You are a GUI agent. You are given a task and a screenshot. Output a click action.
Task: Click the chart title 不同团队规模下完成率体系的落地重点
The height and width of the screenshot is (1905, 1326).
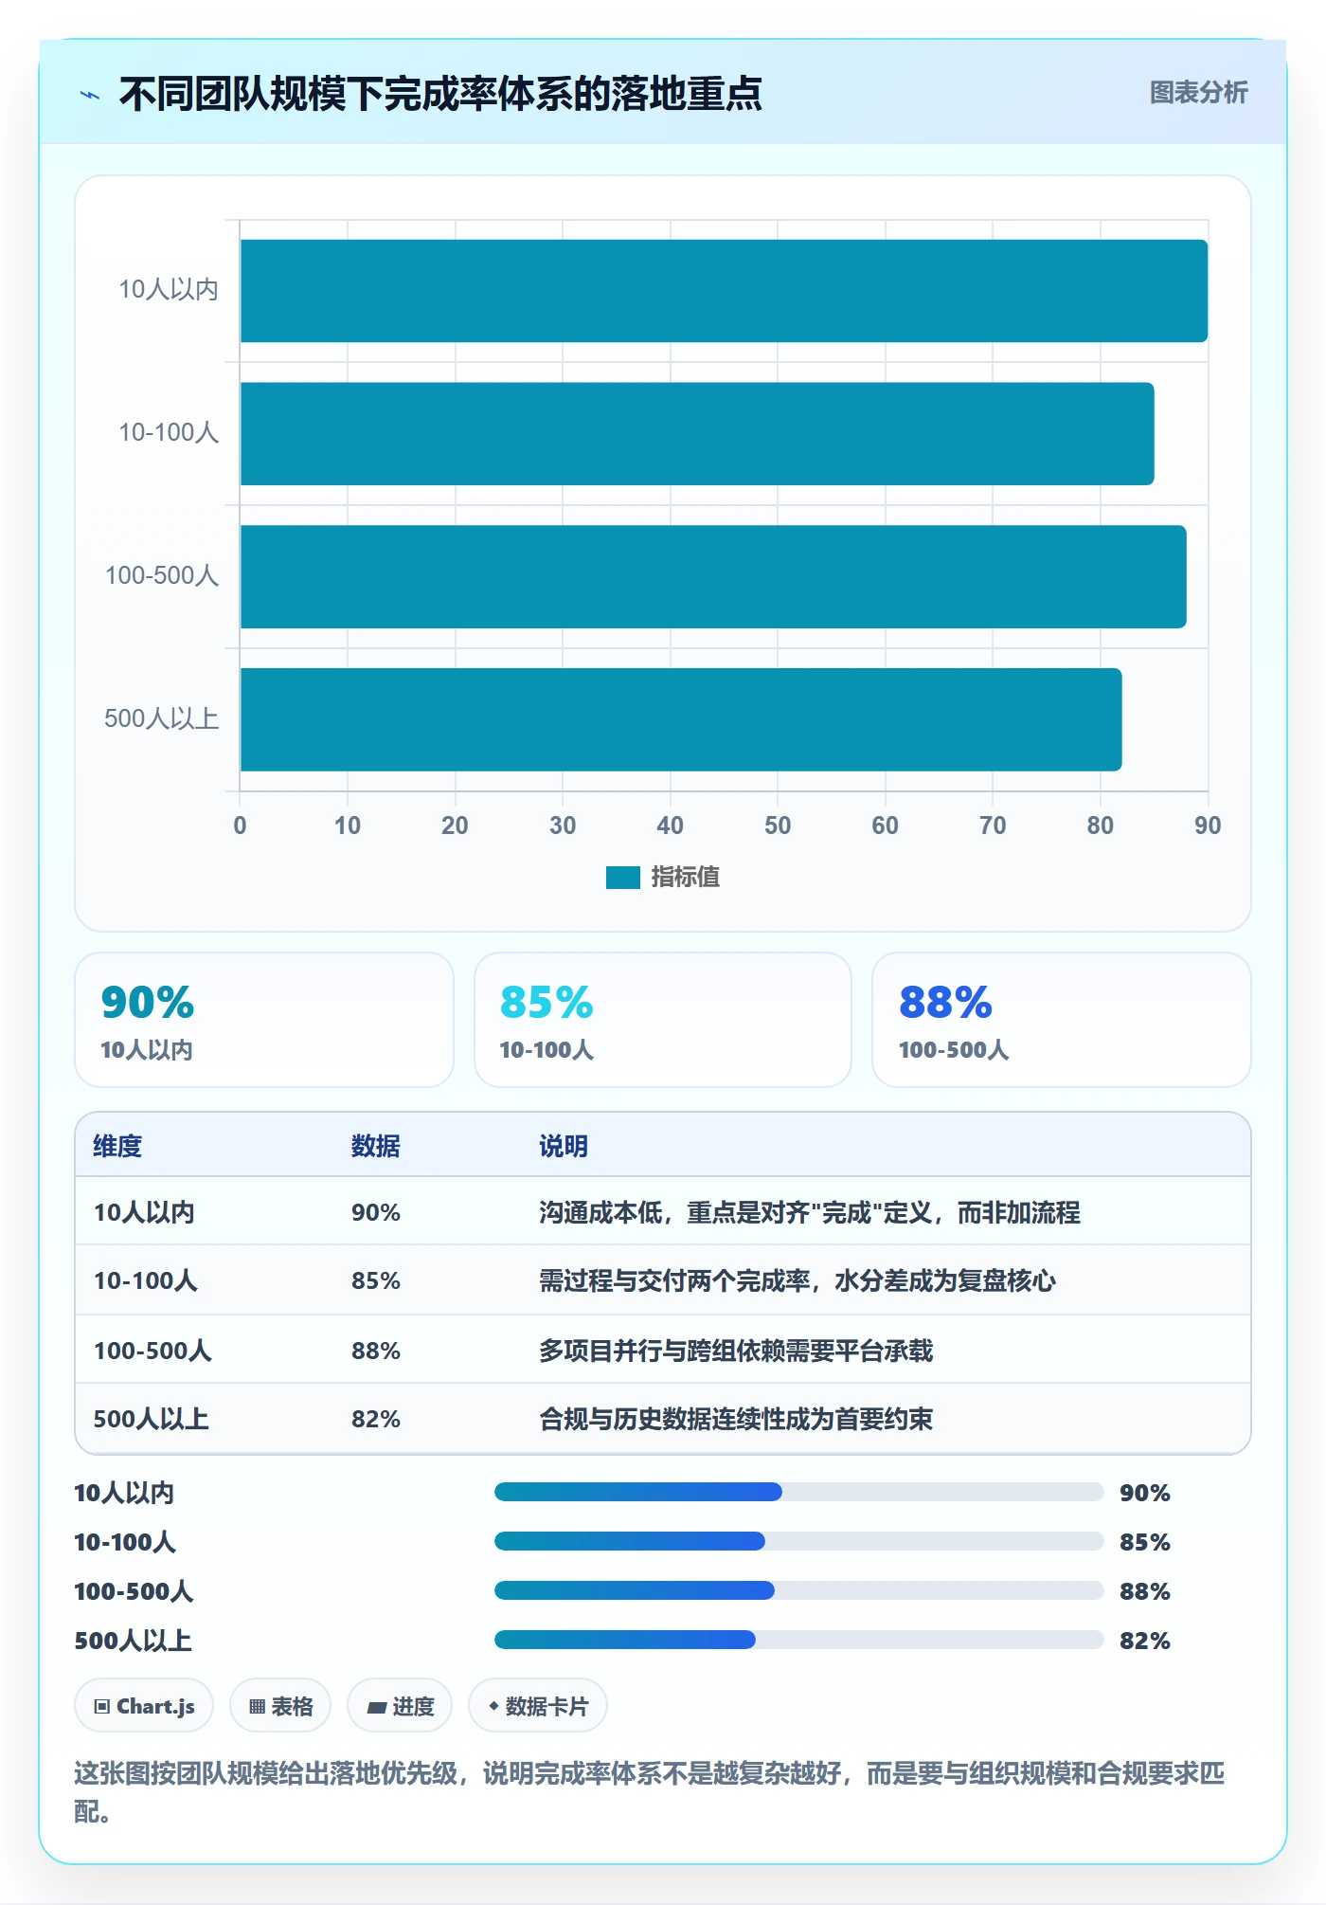tap(440, 94)
